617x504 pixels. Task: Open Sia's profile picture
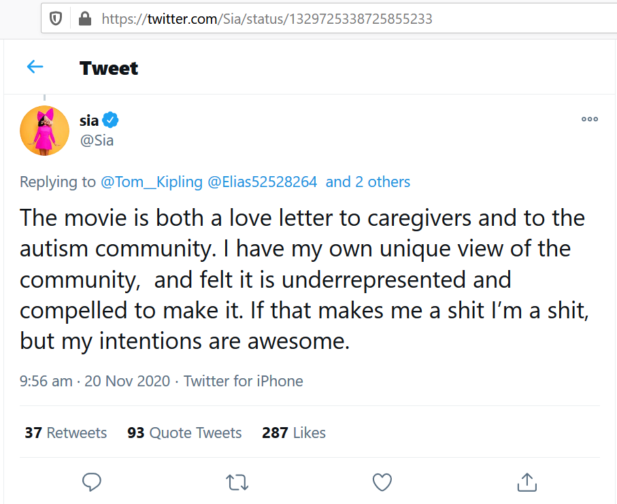coord(45,131)
